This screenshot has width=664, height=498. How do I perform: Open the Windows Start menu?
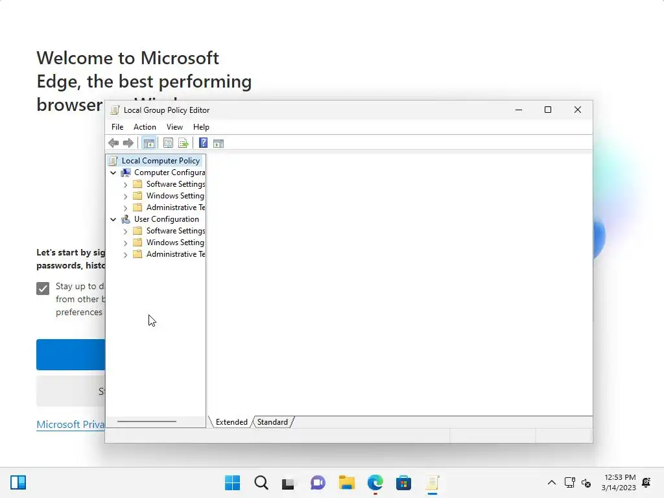233,482
